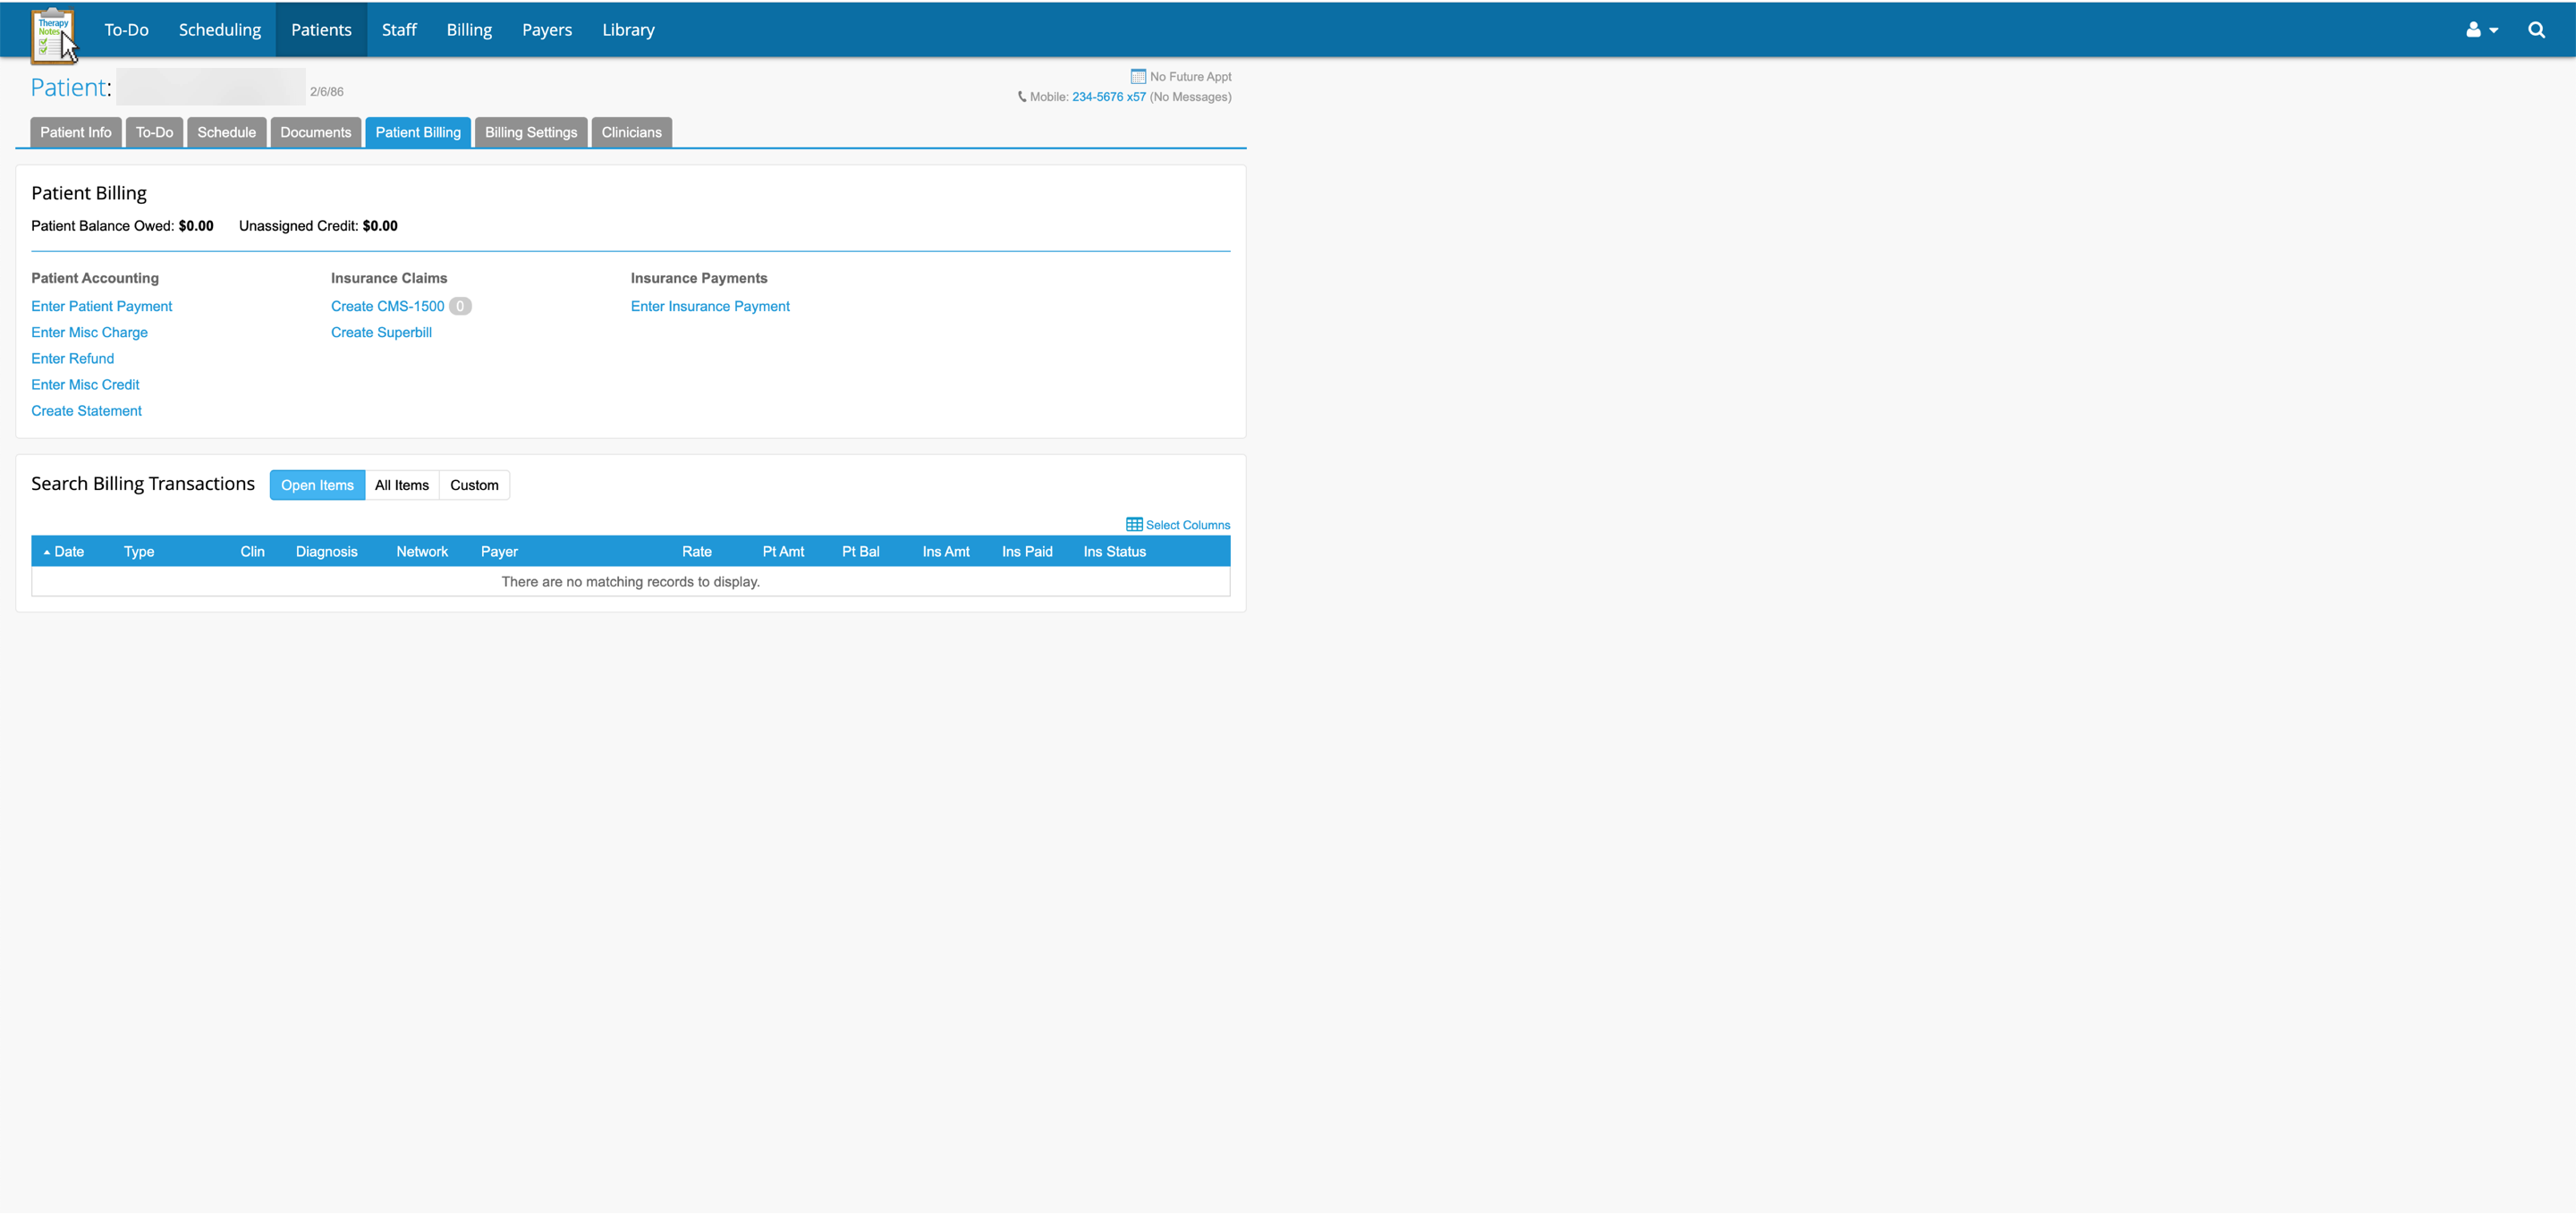Click Enter Patient Payment link
The image size is (2576, 1214).
(x=101, y=307)
